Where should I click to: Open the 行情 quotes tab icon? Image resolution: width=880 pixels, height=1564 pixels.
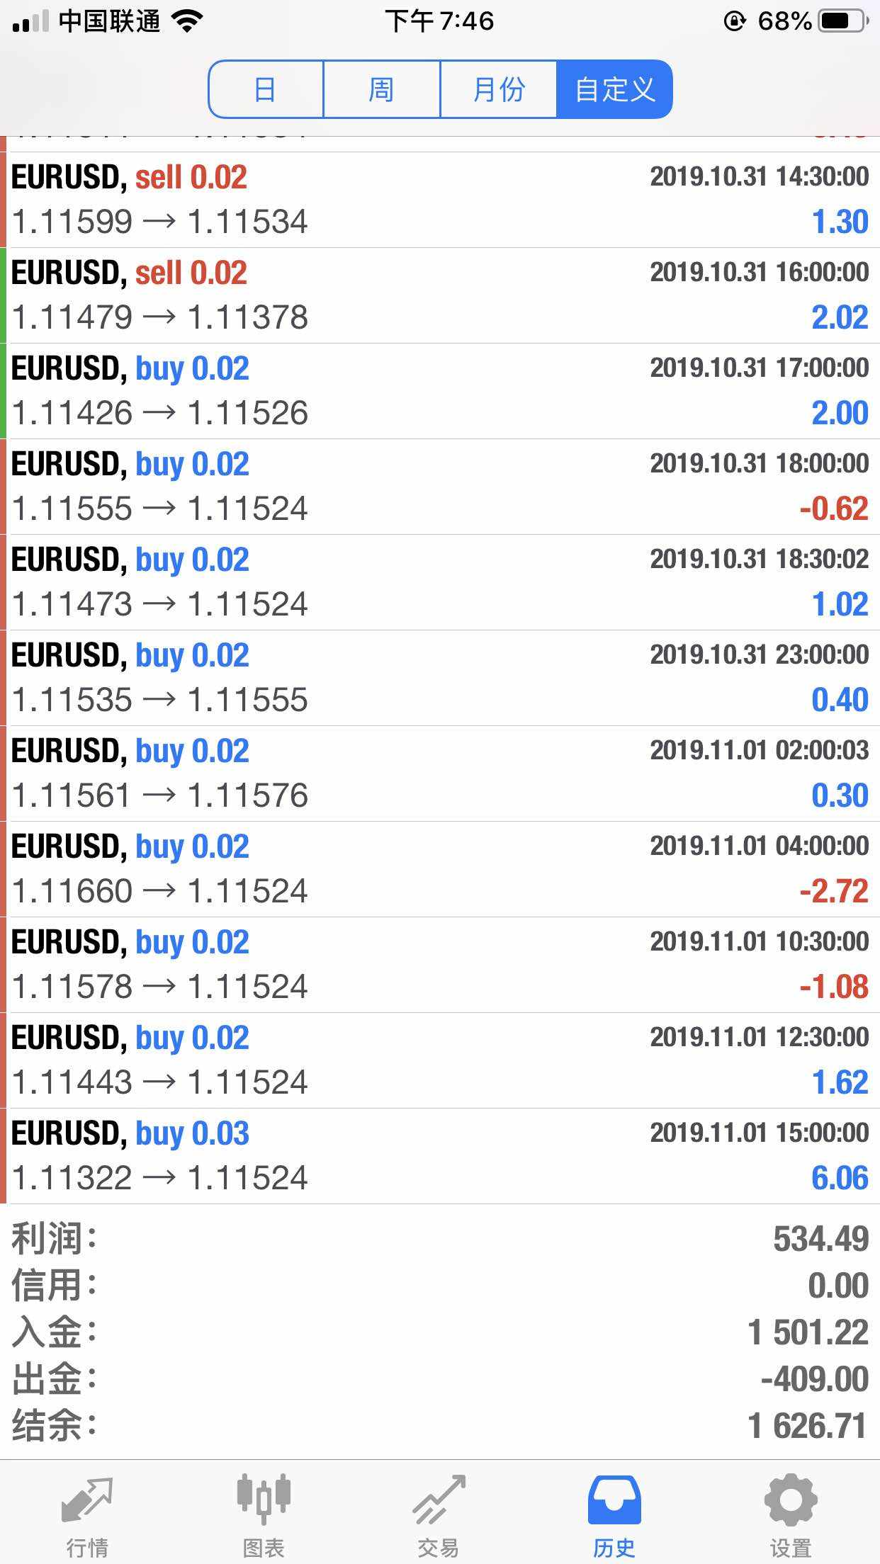87,1500
